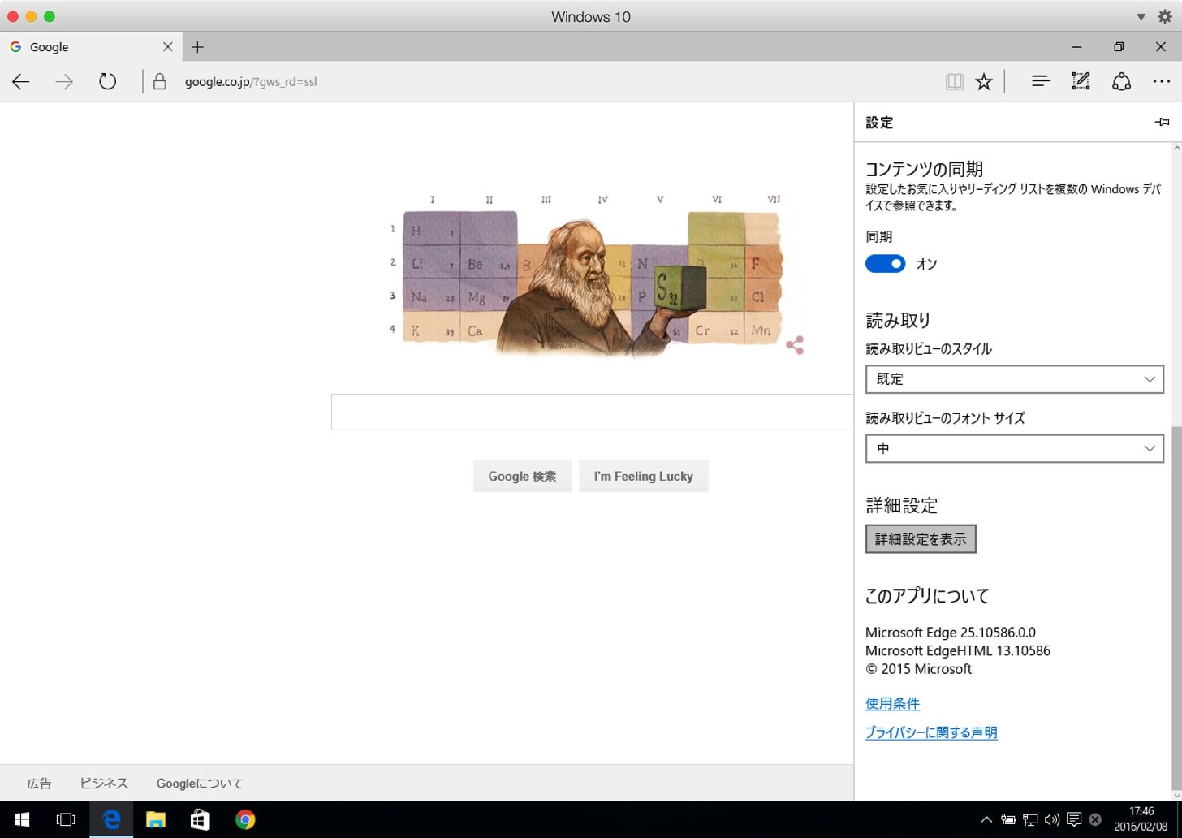The height and width of the screenshot is (838, 1182).
Task: Reload the page with refresh icon
Action: 107,81
